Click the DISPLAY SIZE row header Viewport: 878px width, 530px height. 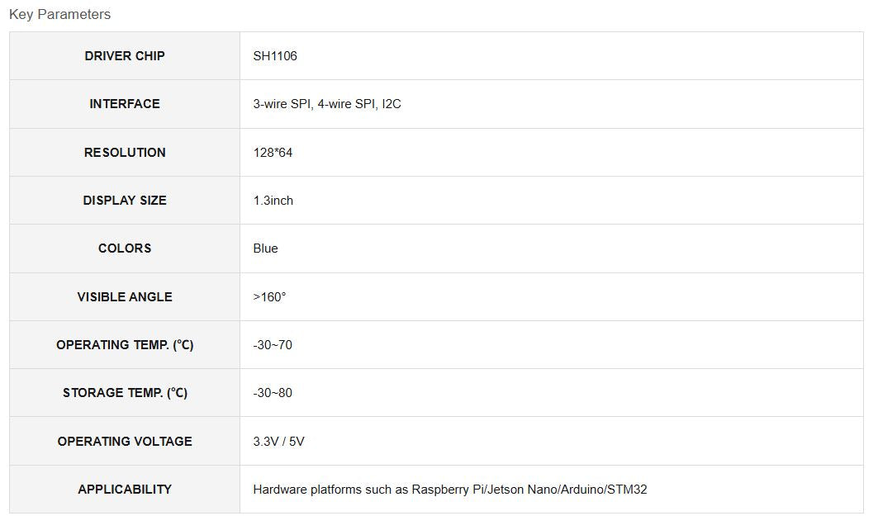click(x=125, y=201)
